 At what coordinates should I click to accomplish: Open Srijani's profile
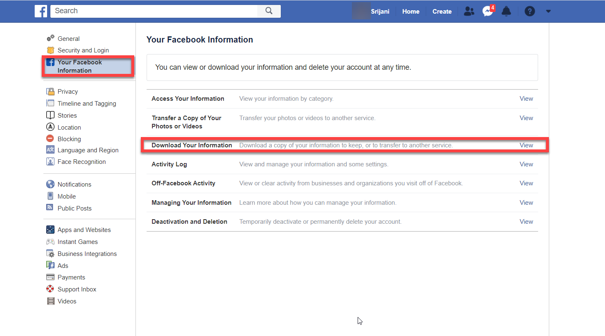point(380,11)
